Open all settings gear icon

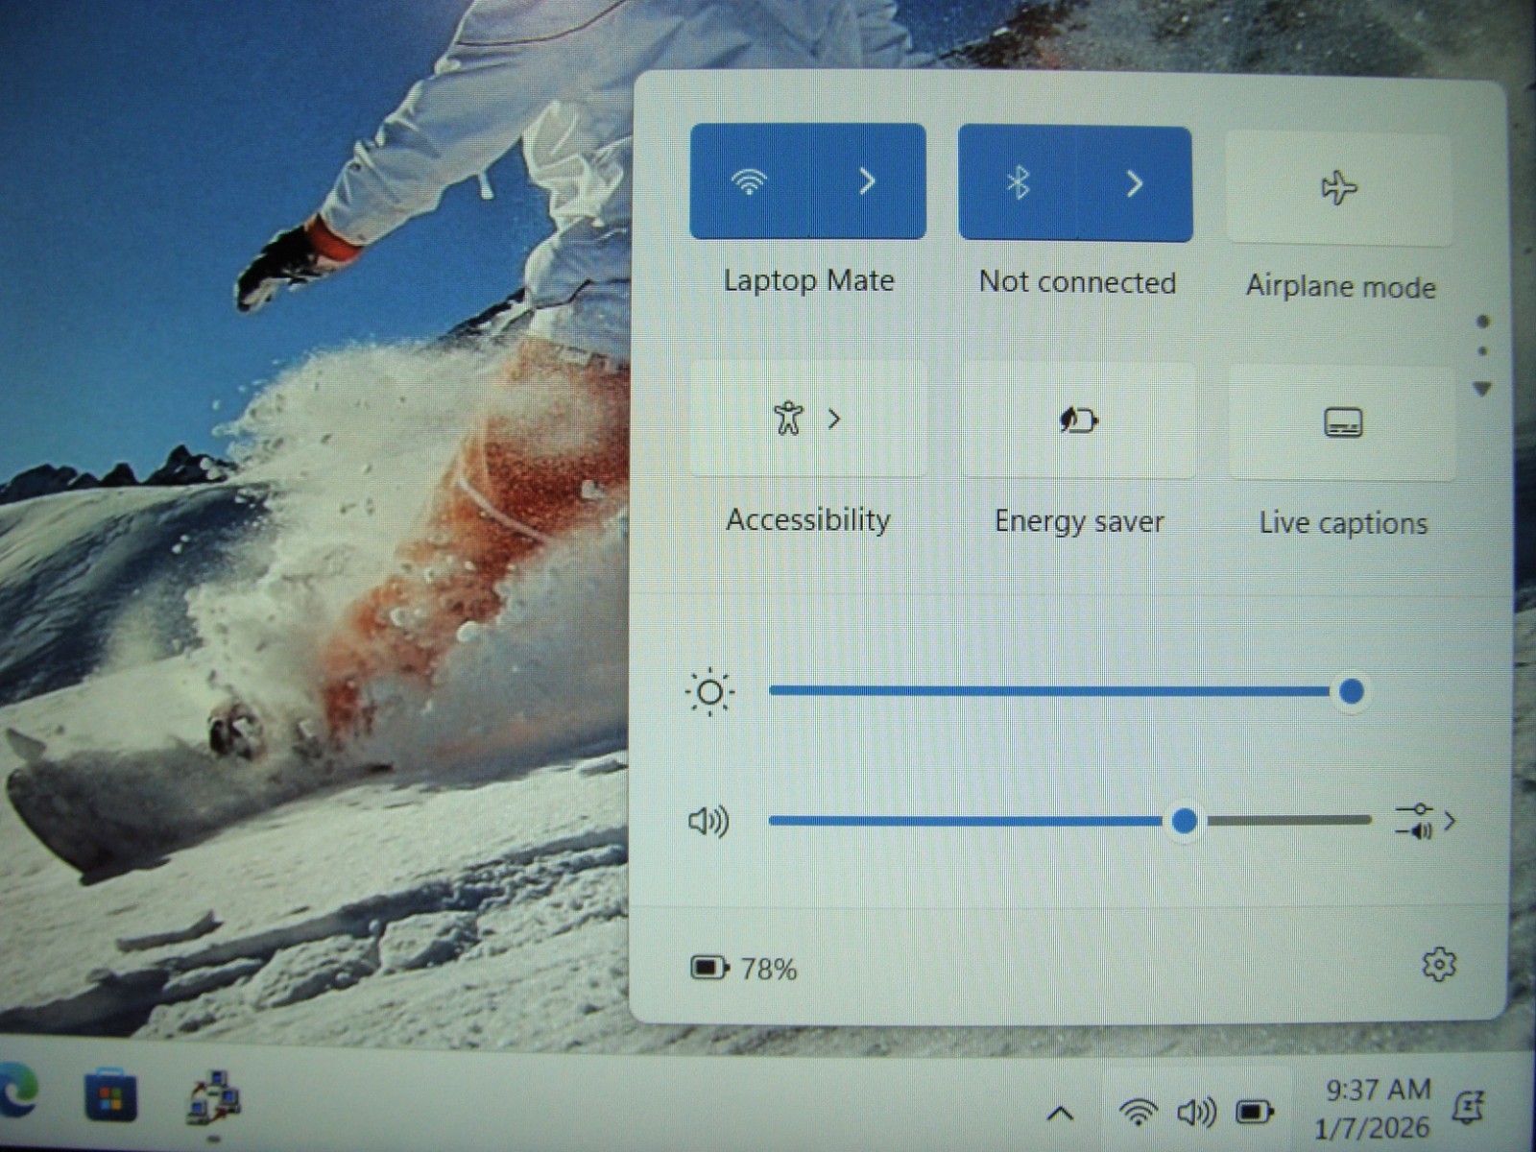tap(1438, 964)
